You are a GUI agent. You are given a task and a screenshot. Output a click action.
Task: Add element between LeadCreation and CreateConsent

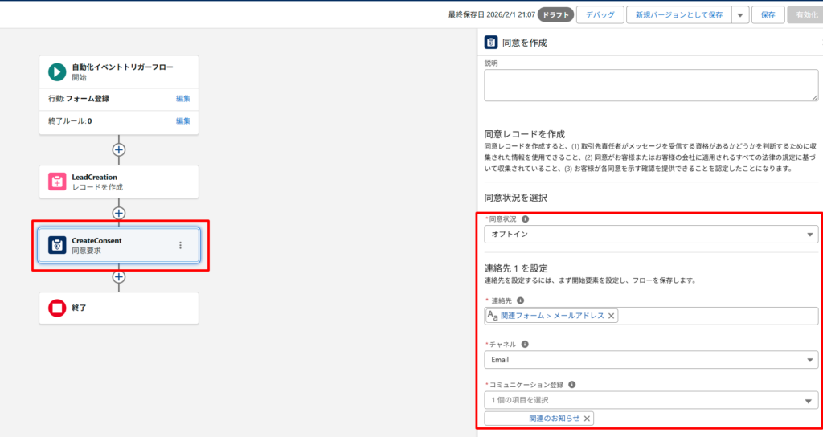pyautogui.click(x=119, y=213)
